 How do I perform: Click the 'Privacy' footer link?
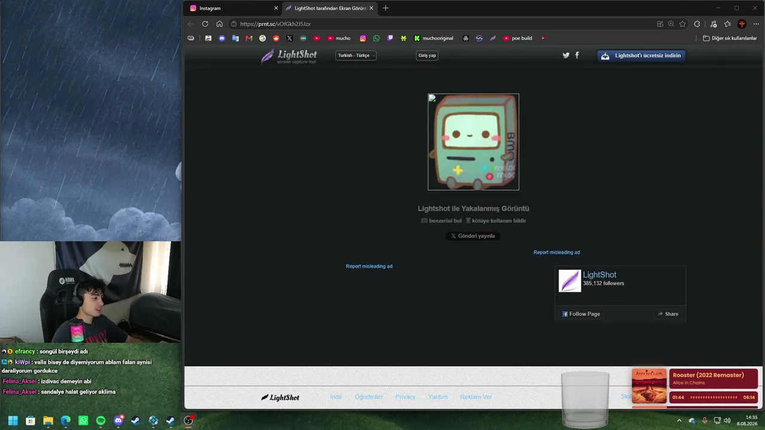(405, 397)
